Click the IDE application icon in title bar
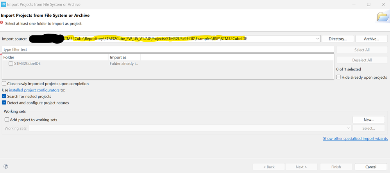Viewport: 390px width, 173px height. pyautogui.click(x=4, y=4)
